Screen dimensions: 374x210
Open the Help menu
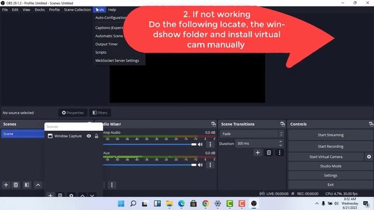[x=112, y=10]
